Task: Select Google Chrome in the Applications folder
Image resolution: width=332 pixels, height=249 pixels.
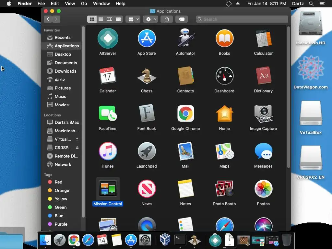Action: [185, 113]
